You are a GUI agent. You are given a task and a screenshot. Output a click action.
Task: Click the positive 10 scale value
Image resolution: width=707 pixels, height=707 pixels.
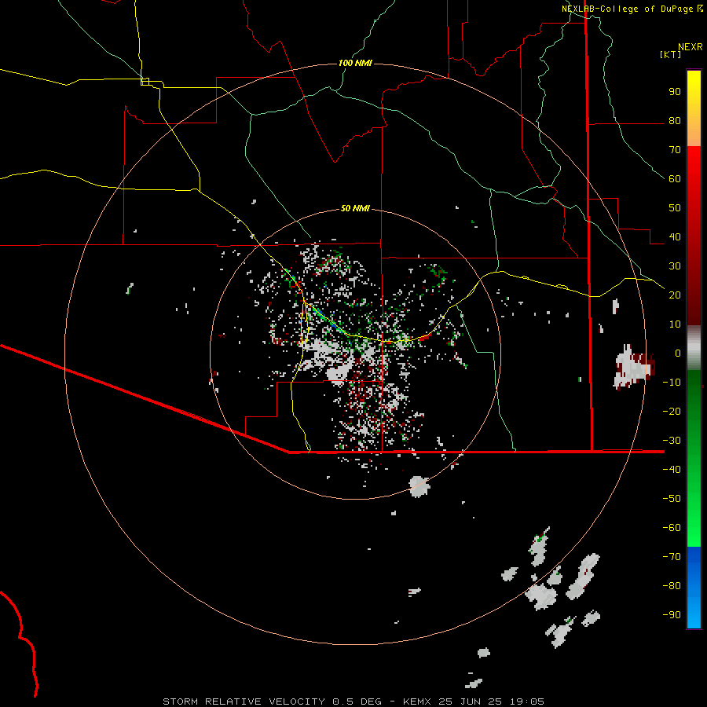[675, 324]
